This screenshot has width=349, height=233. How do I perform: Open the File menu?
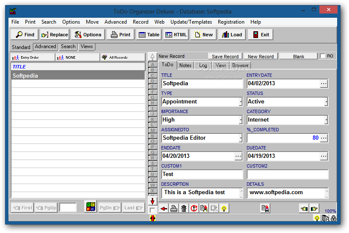15,22
